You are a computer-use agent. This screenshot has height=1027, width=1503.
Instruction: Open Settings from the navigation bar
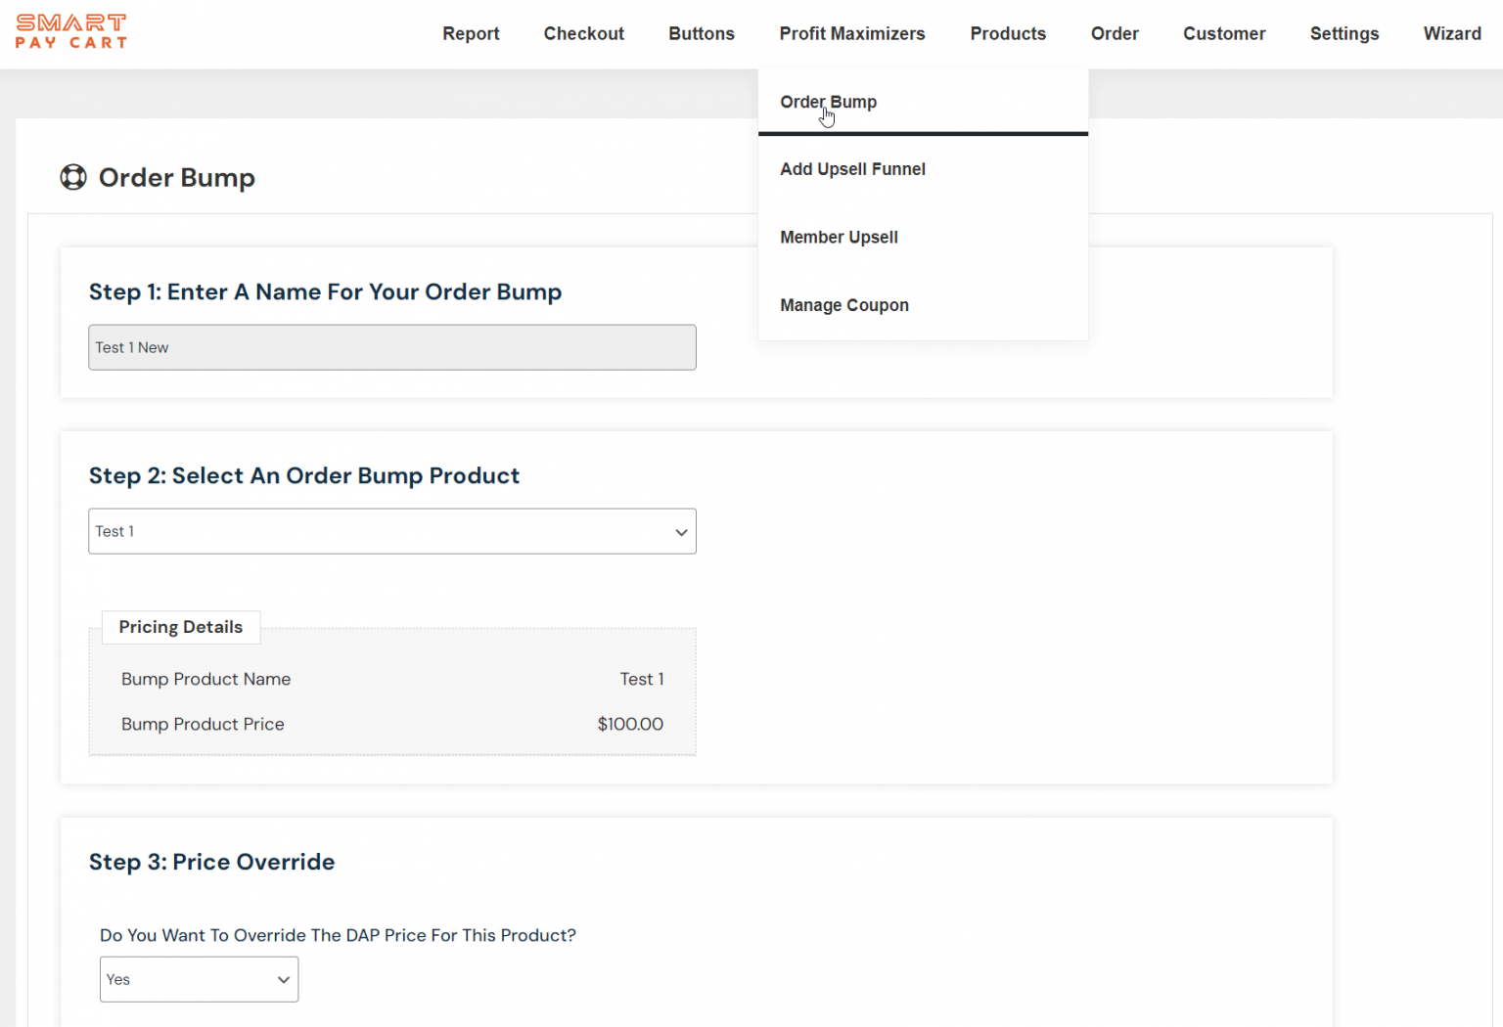click(x=1344, y=33)
